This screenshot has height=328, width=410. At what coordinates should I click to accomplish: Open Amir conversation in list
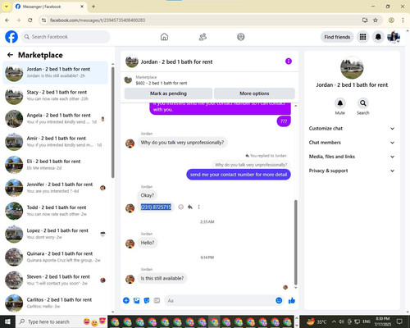pos(56,142)
